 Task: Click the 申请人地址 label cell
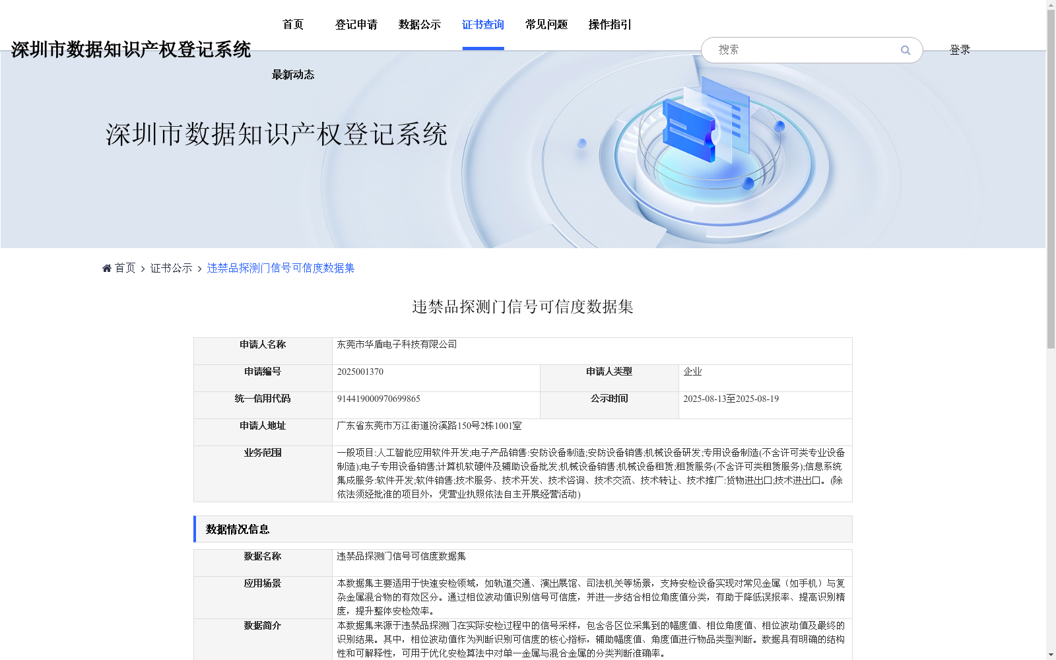tap(263, 432)
